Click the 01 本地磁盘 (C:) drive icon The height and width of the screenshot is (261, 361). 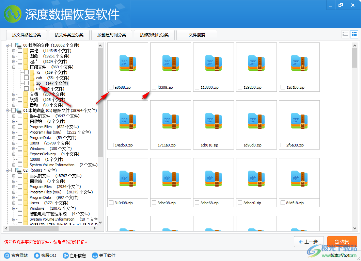pyautogui.click(x=19, y=110)
